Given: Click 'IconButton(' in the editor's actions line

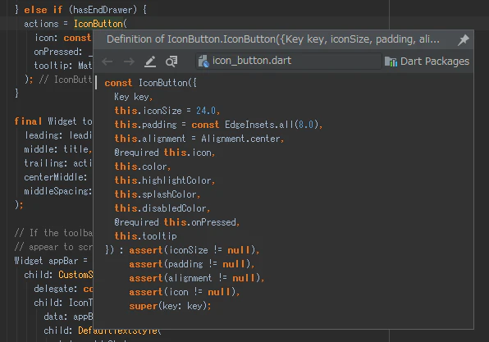Looking at the screenshot, I should coord(100,24).
